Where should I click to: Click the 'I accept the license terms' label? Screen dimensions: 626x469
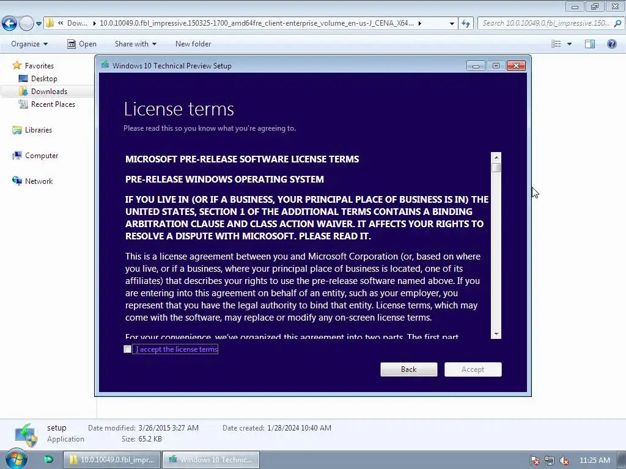click(x=177, y=349)
